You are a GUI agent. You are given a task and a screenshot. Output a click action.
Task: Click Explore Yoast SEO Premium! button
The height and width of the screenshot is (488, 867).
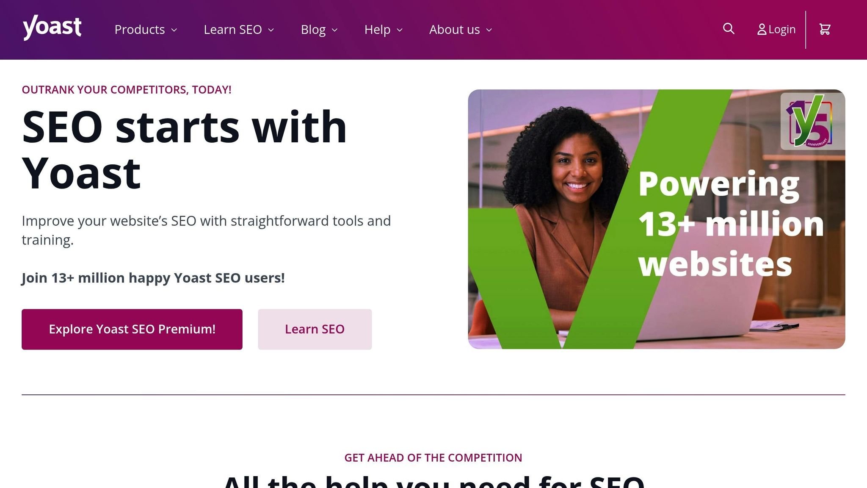coord(132,329)
